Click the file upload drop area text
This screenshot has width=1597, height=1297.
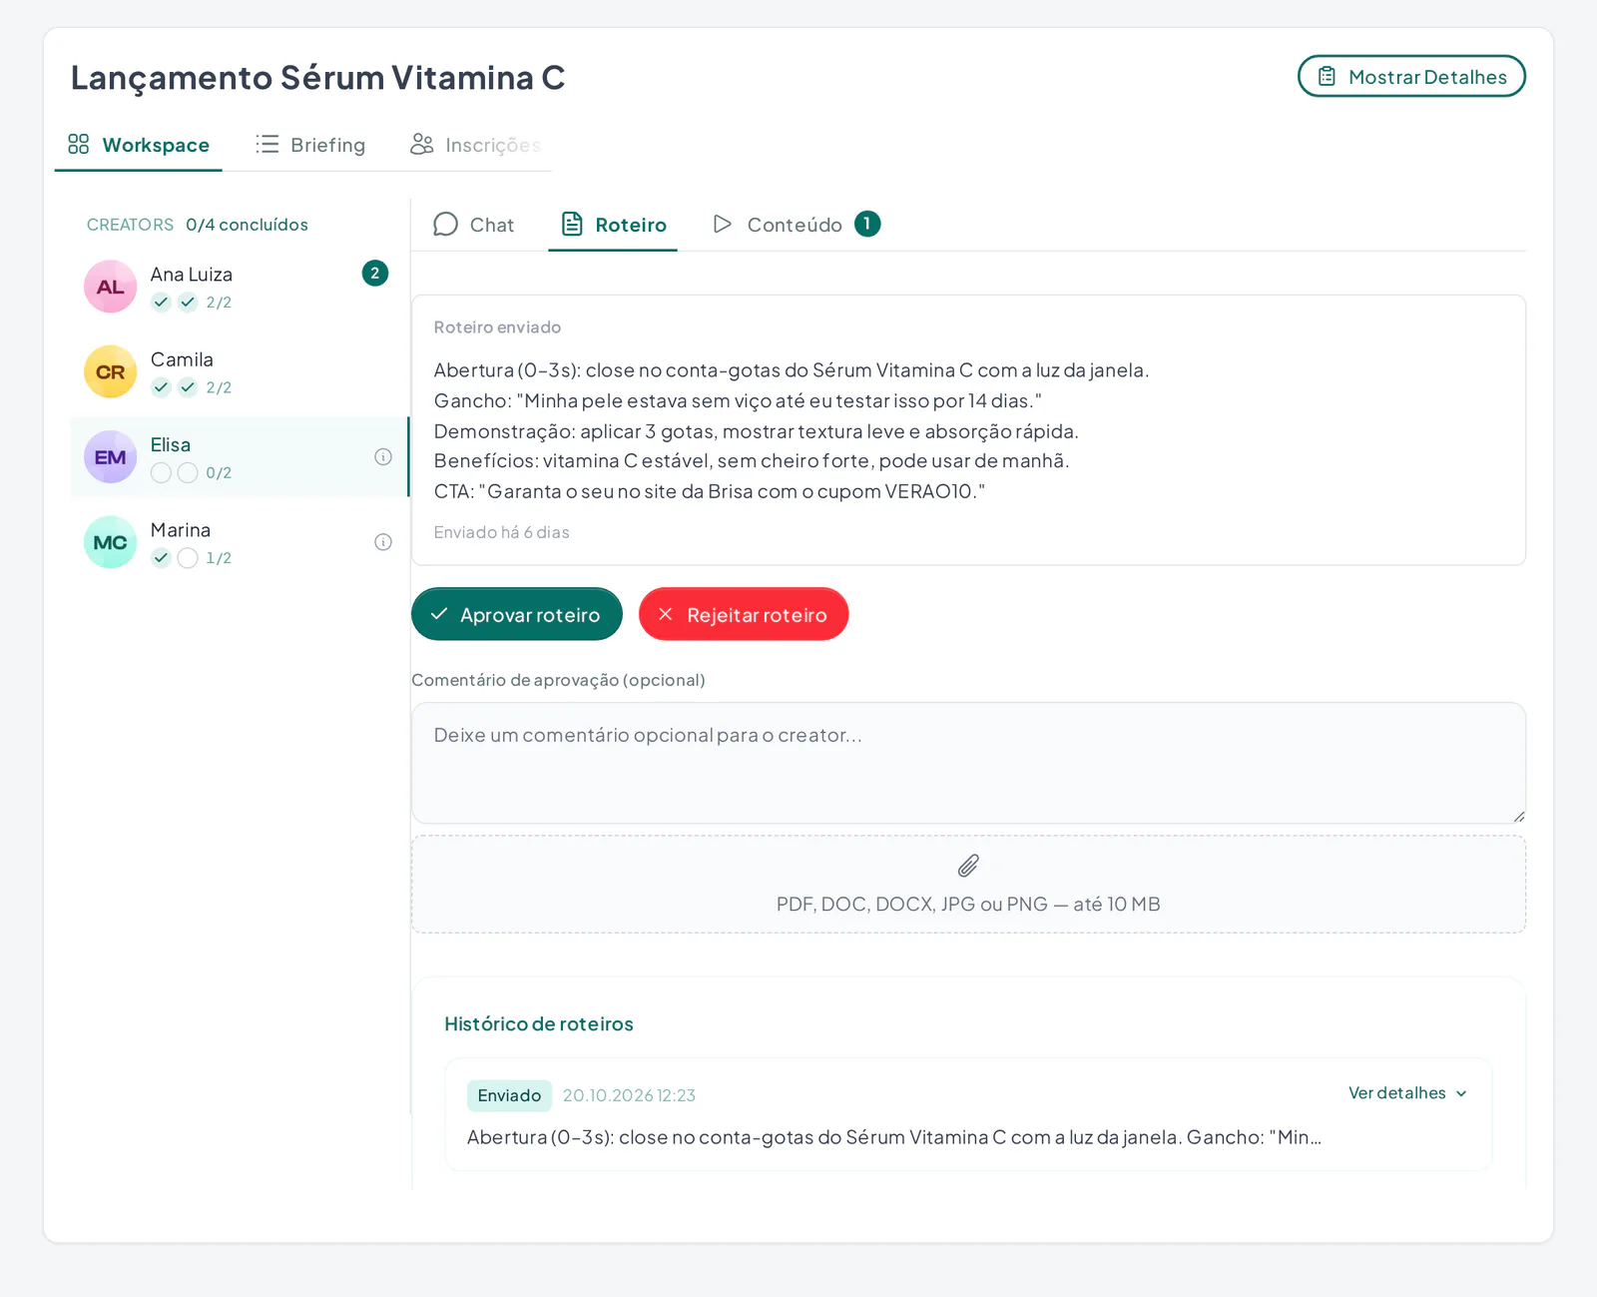[968, 905]
